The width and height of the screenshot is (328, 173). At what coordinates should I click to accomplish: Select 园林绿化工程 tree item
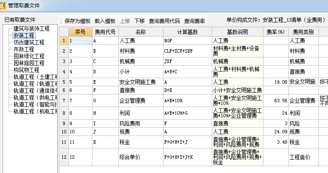click(29, 56)
